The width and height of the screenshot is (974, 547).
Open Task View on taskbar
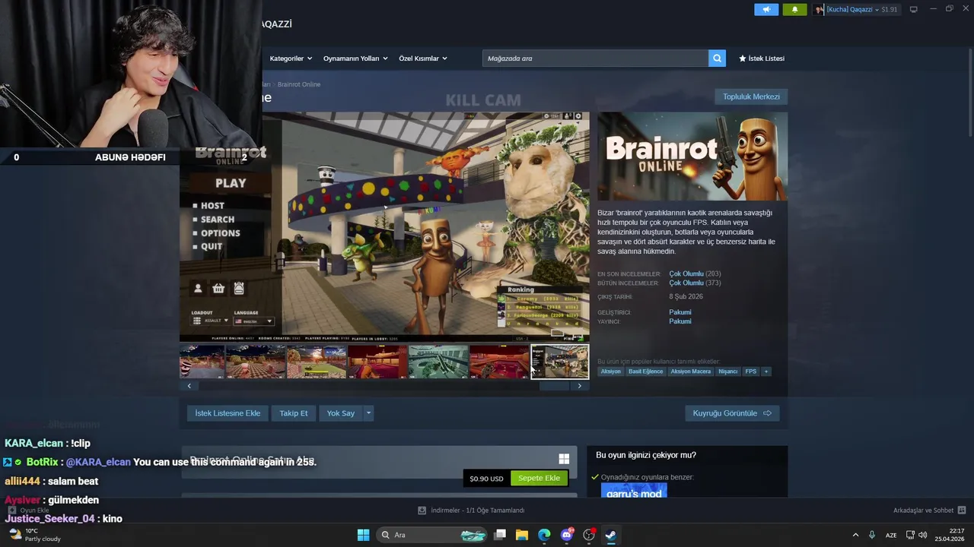500,535
